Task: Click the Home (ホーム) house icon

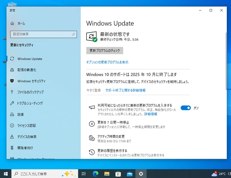Action: click(x=12, y=23)
